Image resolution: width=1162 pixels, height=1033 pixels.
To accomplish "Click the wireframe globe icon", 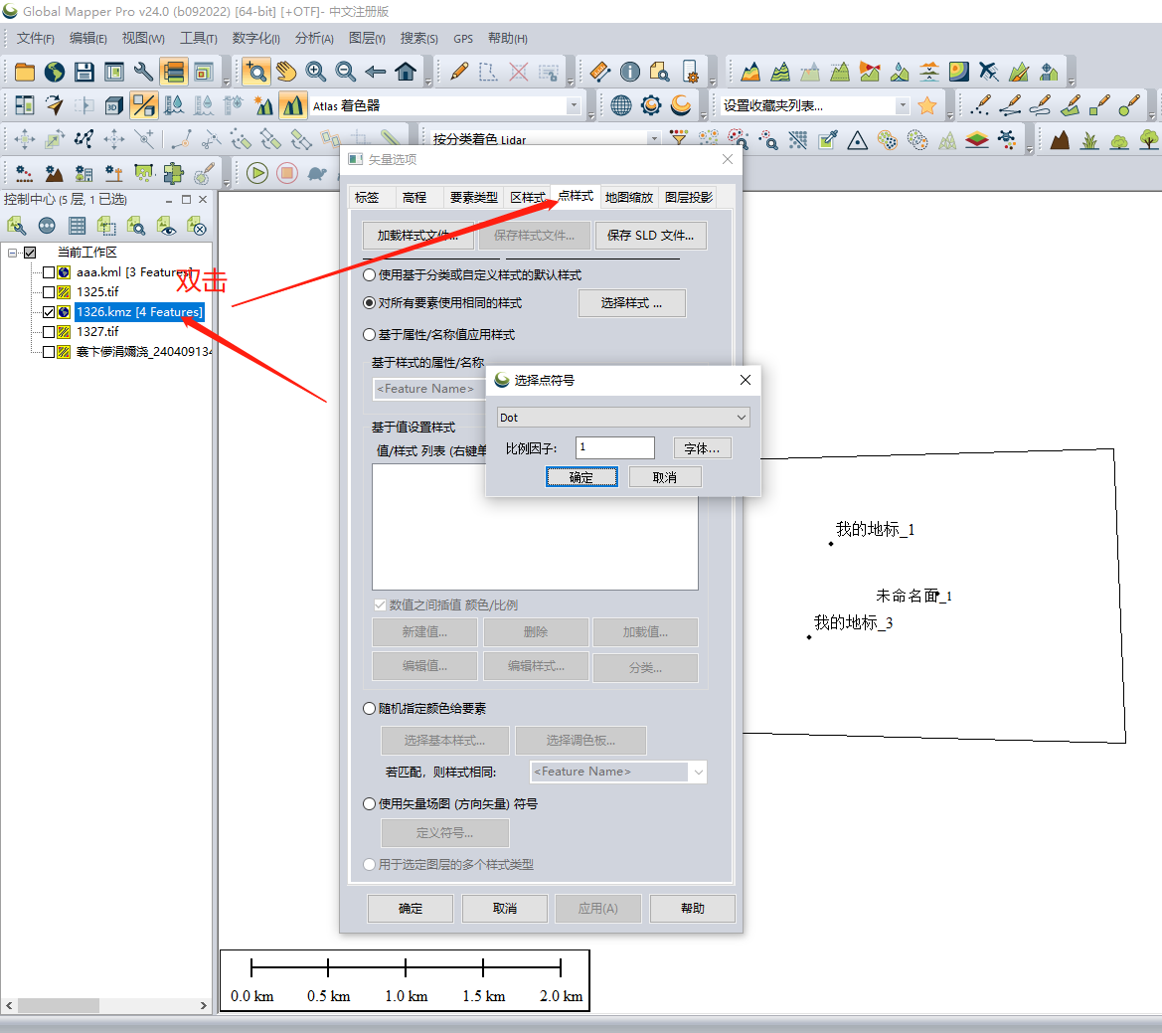I will tap(621, 106).
